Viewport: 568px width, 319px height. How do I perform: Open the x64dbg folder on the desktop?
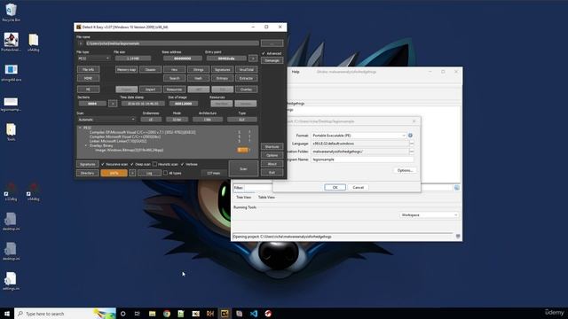pos(34,43)
